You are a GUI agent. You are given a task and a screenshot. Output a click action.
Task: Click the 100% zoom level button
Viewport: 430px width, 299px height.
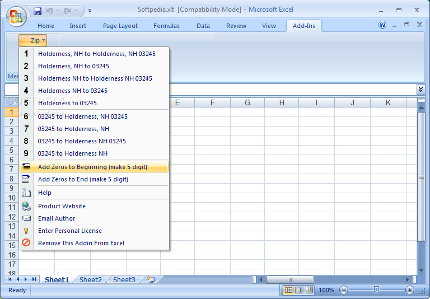click(x=326, y=290)
